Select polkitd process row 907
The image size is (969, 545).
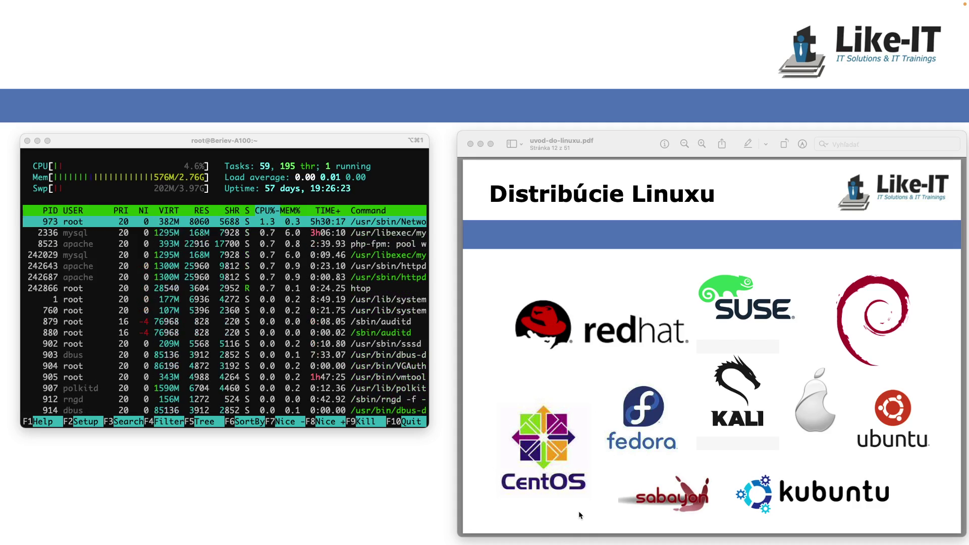[x=225, y=388]
